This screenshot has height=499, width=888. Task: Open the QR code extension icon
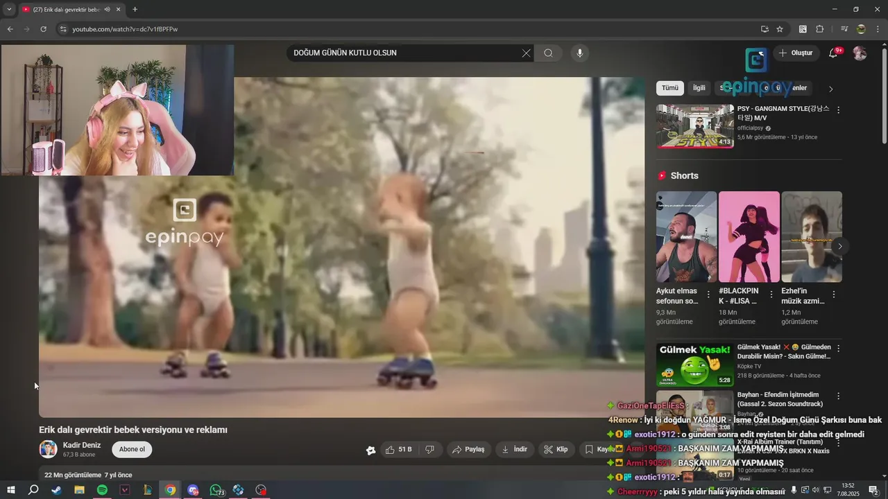[803, 29]
